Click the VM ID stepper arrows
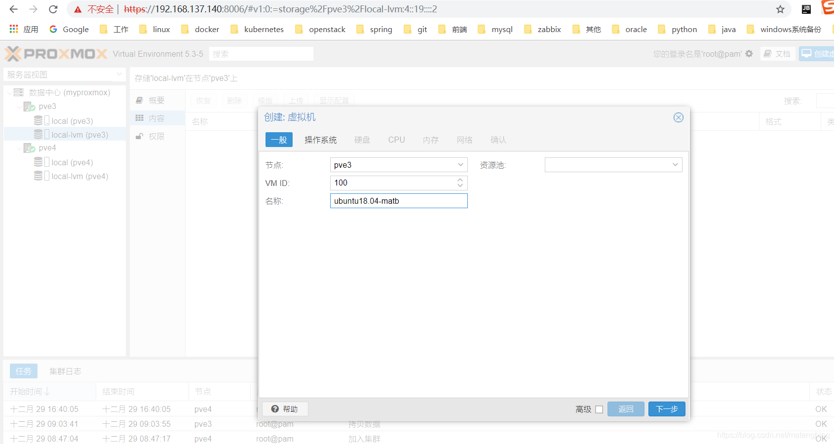This screenshot has width=834, height=444. tap(460, 183)
